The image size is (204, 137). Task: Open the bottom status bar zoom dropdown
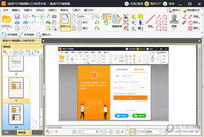pos(159,132)
